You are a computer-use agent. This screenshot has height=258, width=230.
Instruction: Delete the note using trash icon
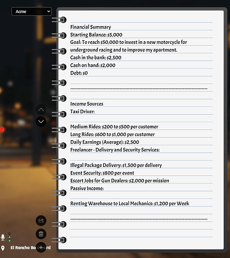click(x=41, y=234)
